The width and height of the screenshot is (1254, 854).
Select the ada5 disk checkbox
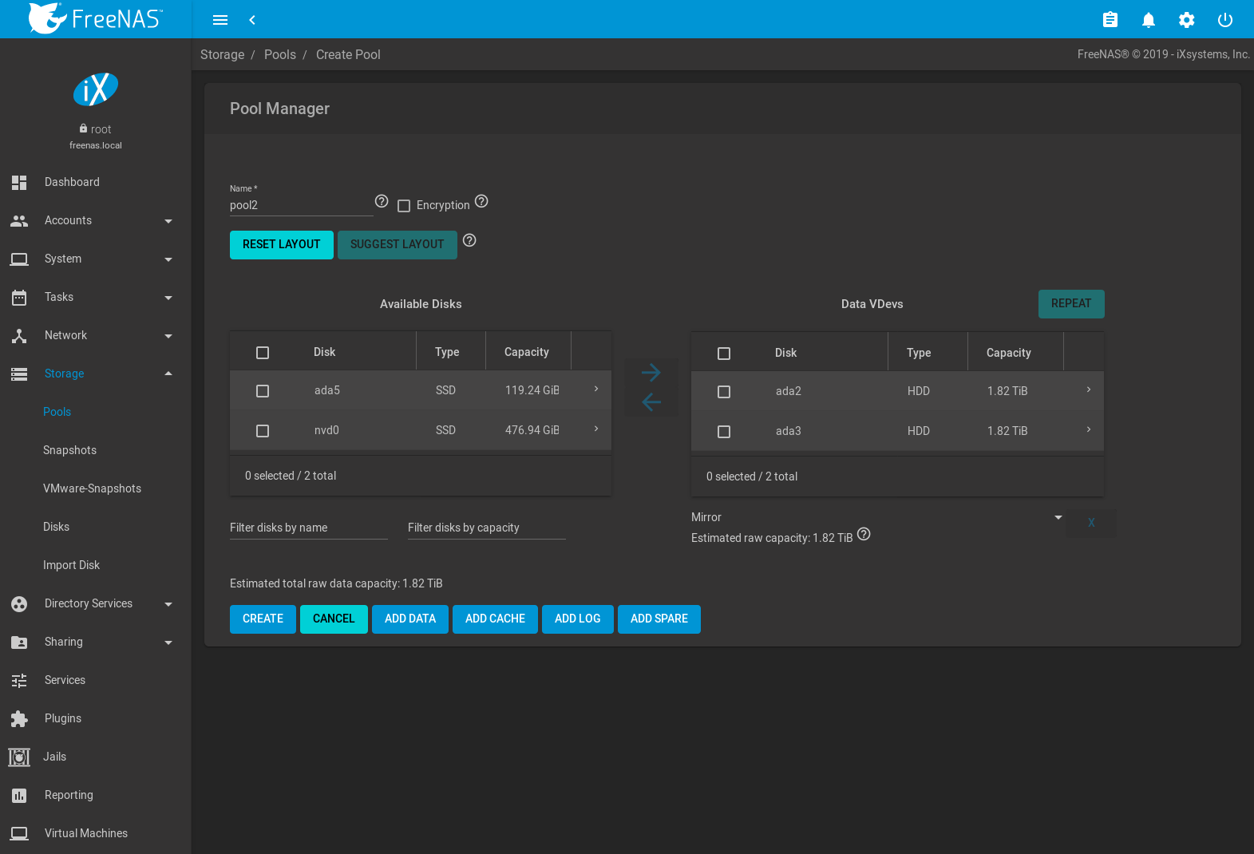(x=263, y=391)
